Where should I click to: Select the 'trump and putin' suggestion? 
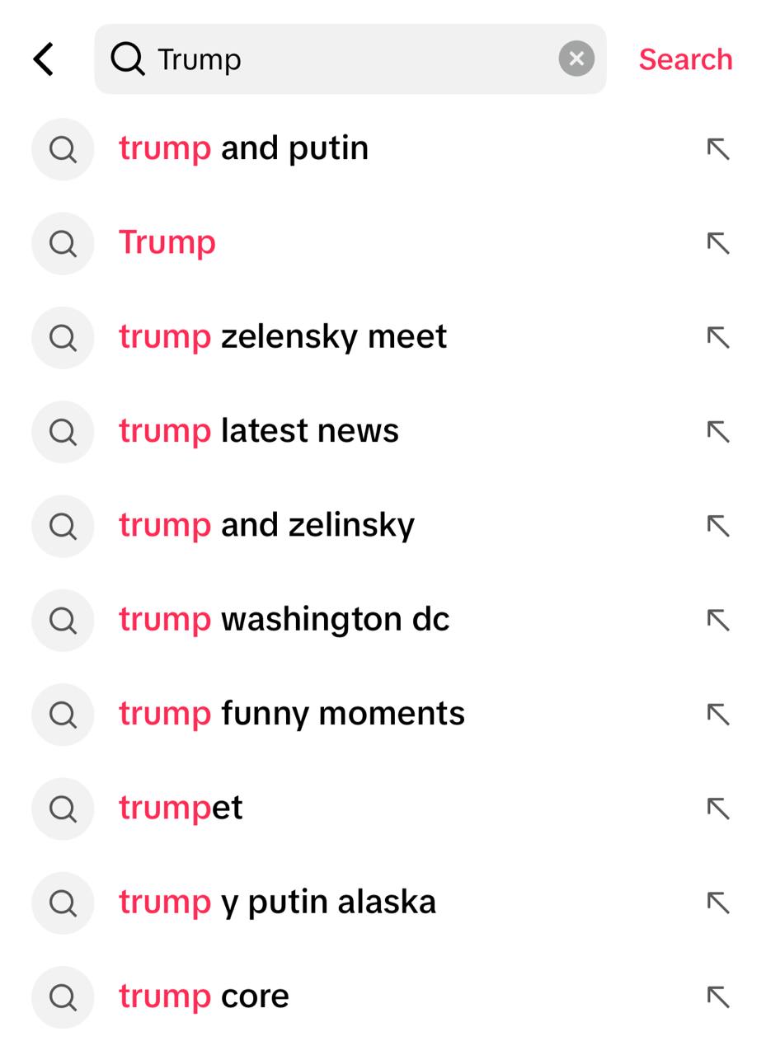click(243, 149)
